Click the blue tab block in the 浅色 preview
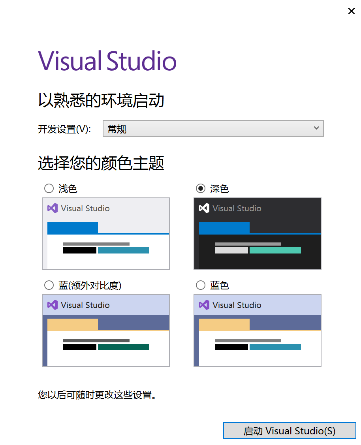This screenshot has height=445, width=361. [72, 228]
